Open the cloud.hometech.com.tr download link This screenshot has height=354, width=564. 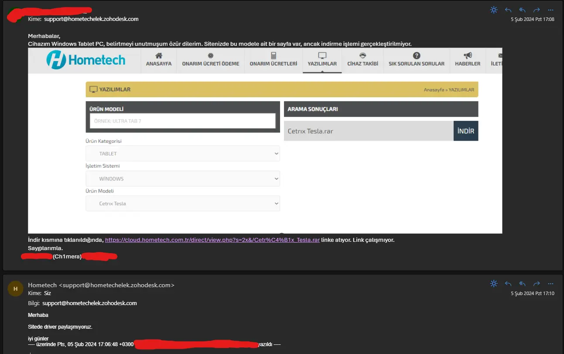pyautogui.click(x=212, y=240)
